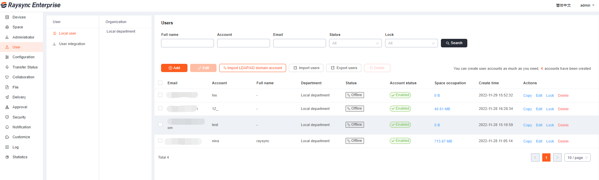Image resolution: width=599 pixels, height=180 pixels.
Task: Open the Status filter dropdown
Action: [355, 43]
